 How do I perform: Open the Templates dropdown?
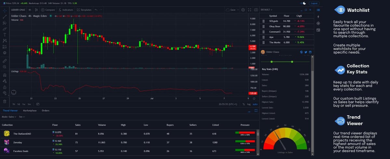point(84,10)
